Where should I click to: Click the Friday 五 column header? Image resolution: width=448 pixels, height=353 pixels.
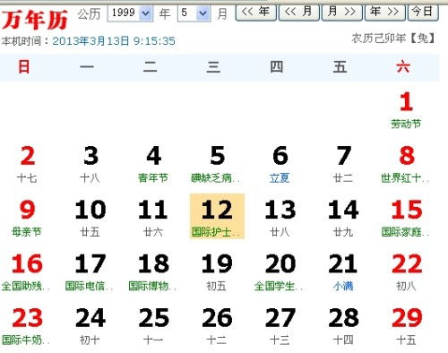tap(340, 67)
